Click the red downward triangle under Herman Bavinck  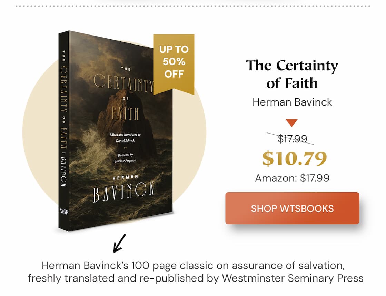click(292, 122)
